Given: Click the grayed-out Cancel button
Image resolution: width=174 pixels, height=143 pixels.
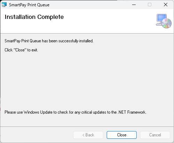Looking at the screenshot, I should pyautogui.click(x=155, y=135).
